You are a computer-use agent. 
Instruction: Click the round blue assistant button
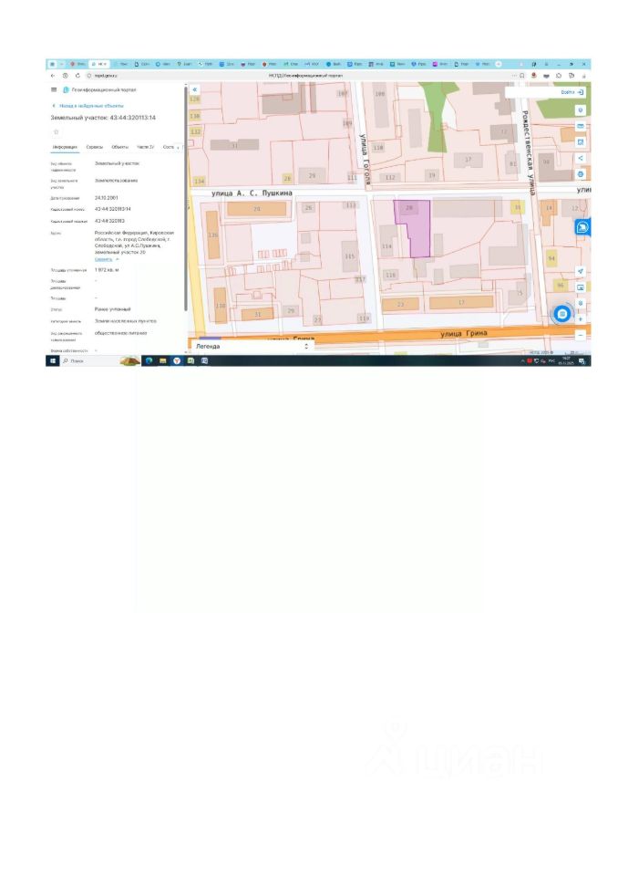tap(562, 314)
